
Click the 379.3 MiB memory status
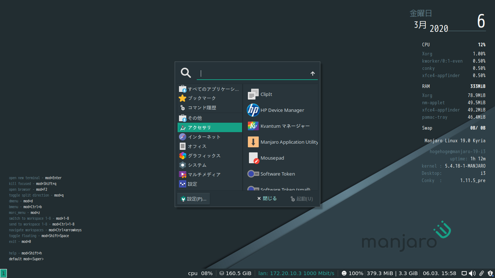[392, 273]
